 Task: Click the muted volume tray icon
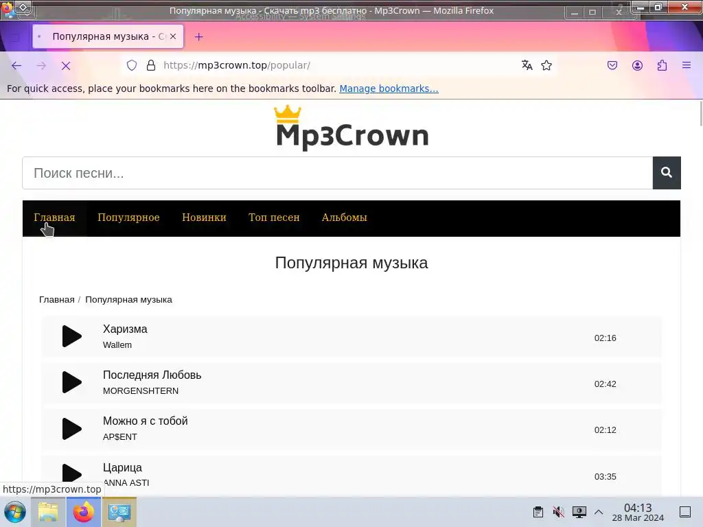[558, 512]
